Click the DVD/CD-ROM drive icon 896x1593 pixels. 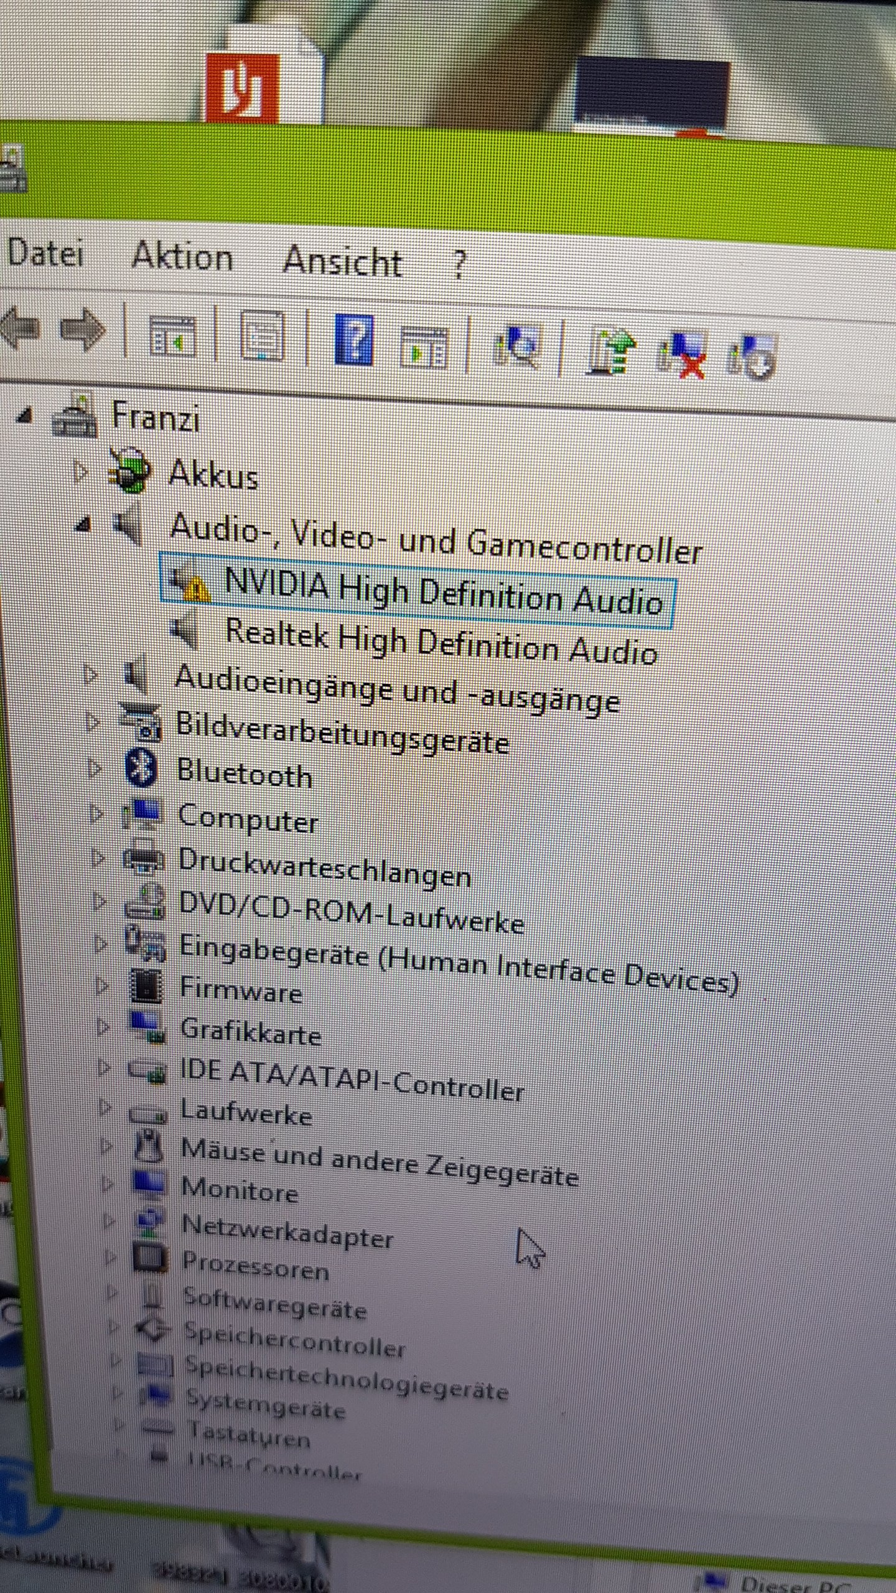[x=145, y=901]
